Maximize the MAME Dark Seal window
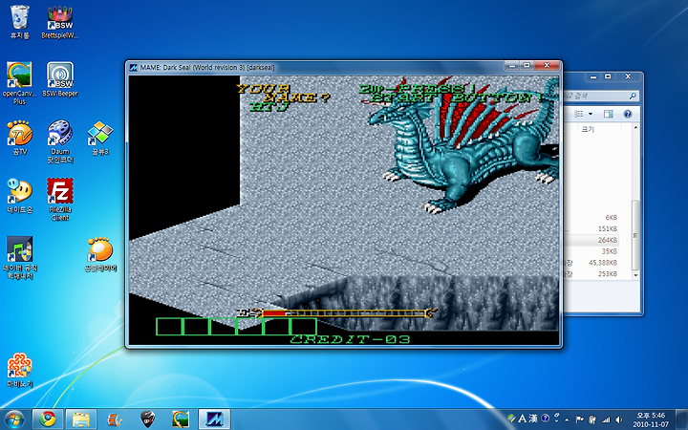This screenshot has width=688, height=430. [x=527, y=65]
